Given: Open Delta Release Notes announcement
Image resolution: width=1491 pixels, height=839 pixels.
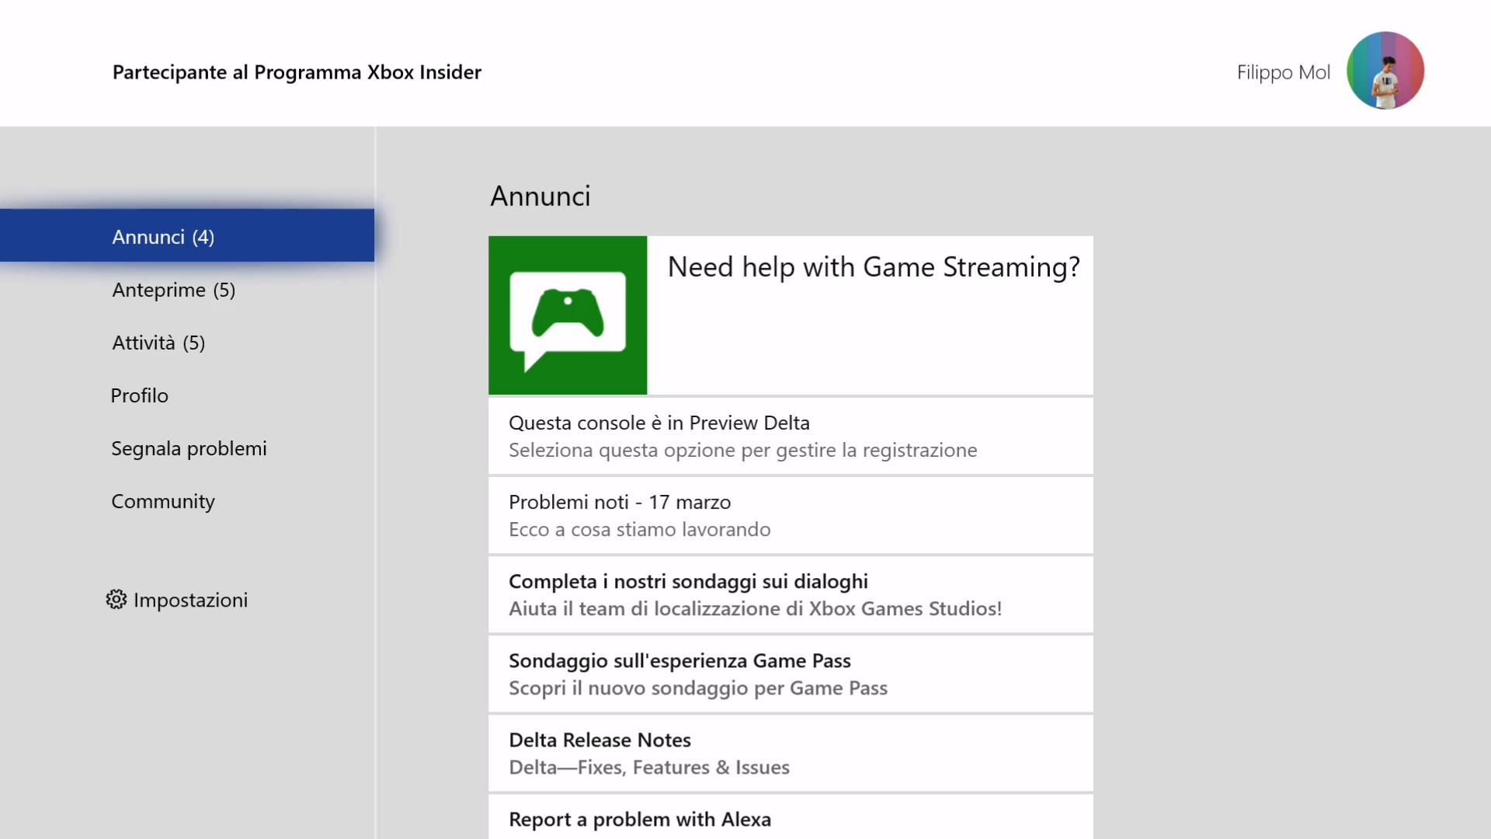Looking at the screenshot, I should point(791,753).
